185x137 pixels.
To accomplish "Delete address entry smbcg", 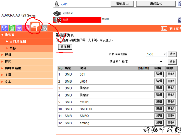I will click(171, 123).
